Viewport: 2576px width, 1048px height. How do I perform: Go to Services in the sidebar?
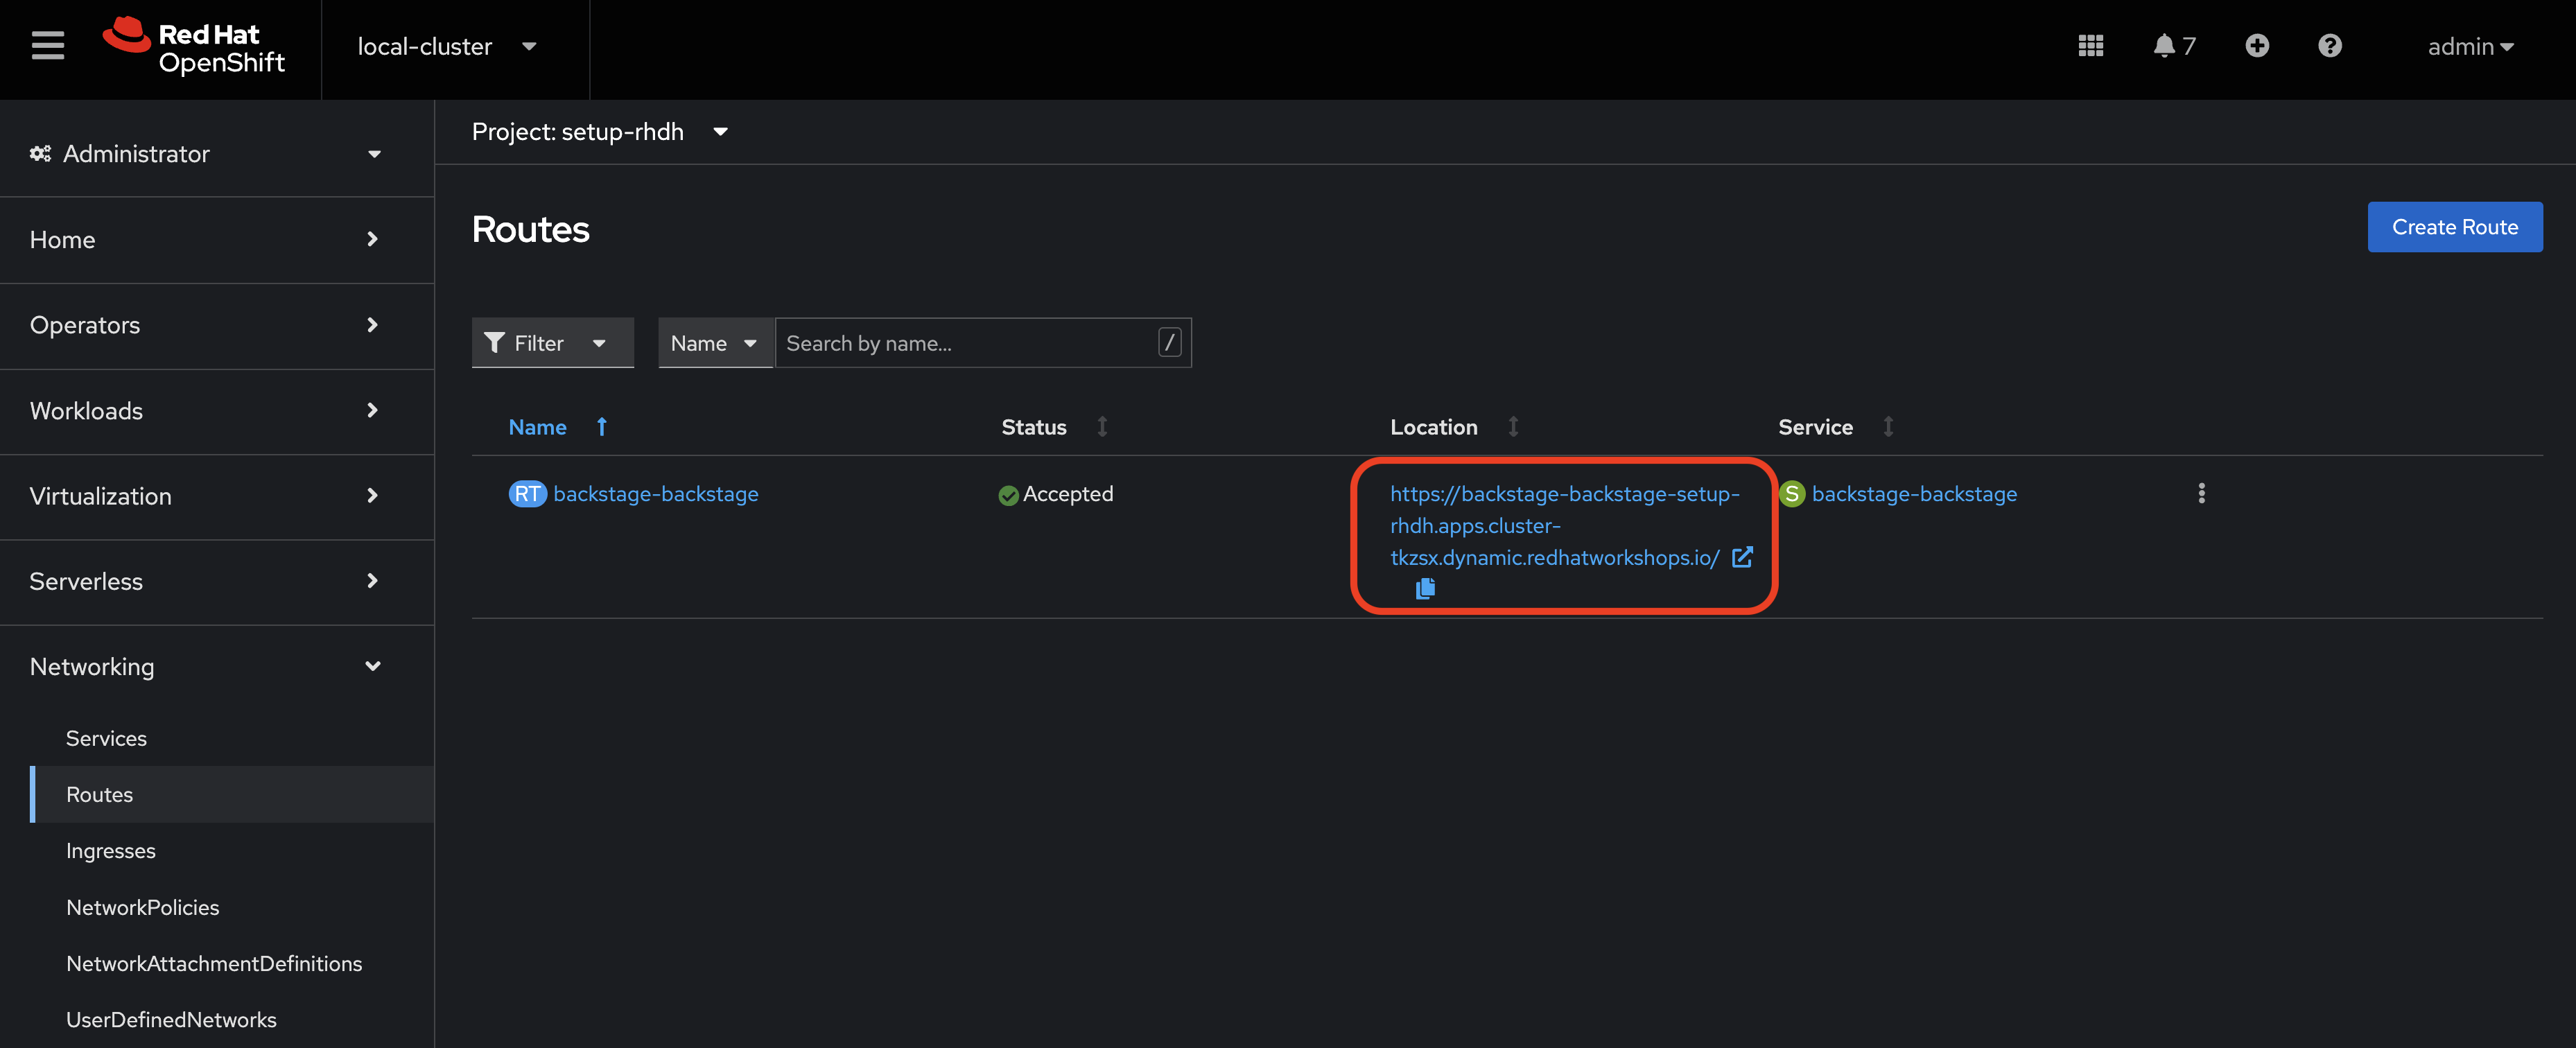[x=106, y=738]
